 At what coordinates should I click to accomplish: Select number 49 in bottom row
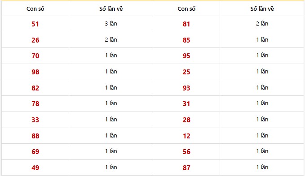[x=35, y=167]
